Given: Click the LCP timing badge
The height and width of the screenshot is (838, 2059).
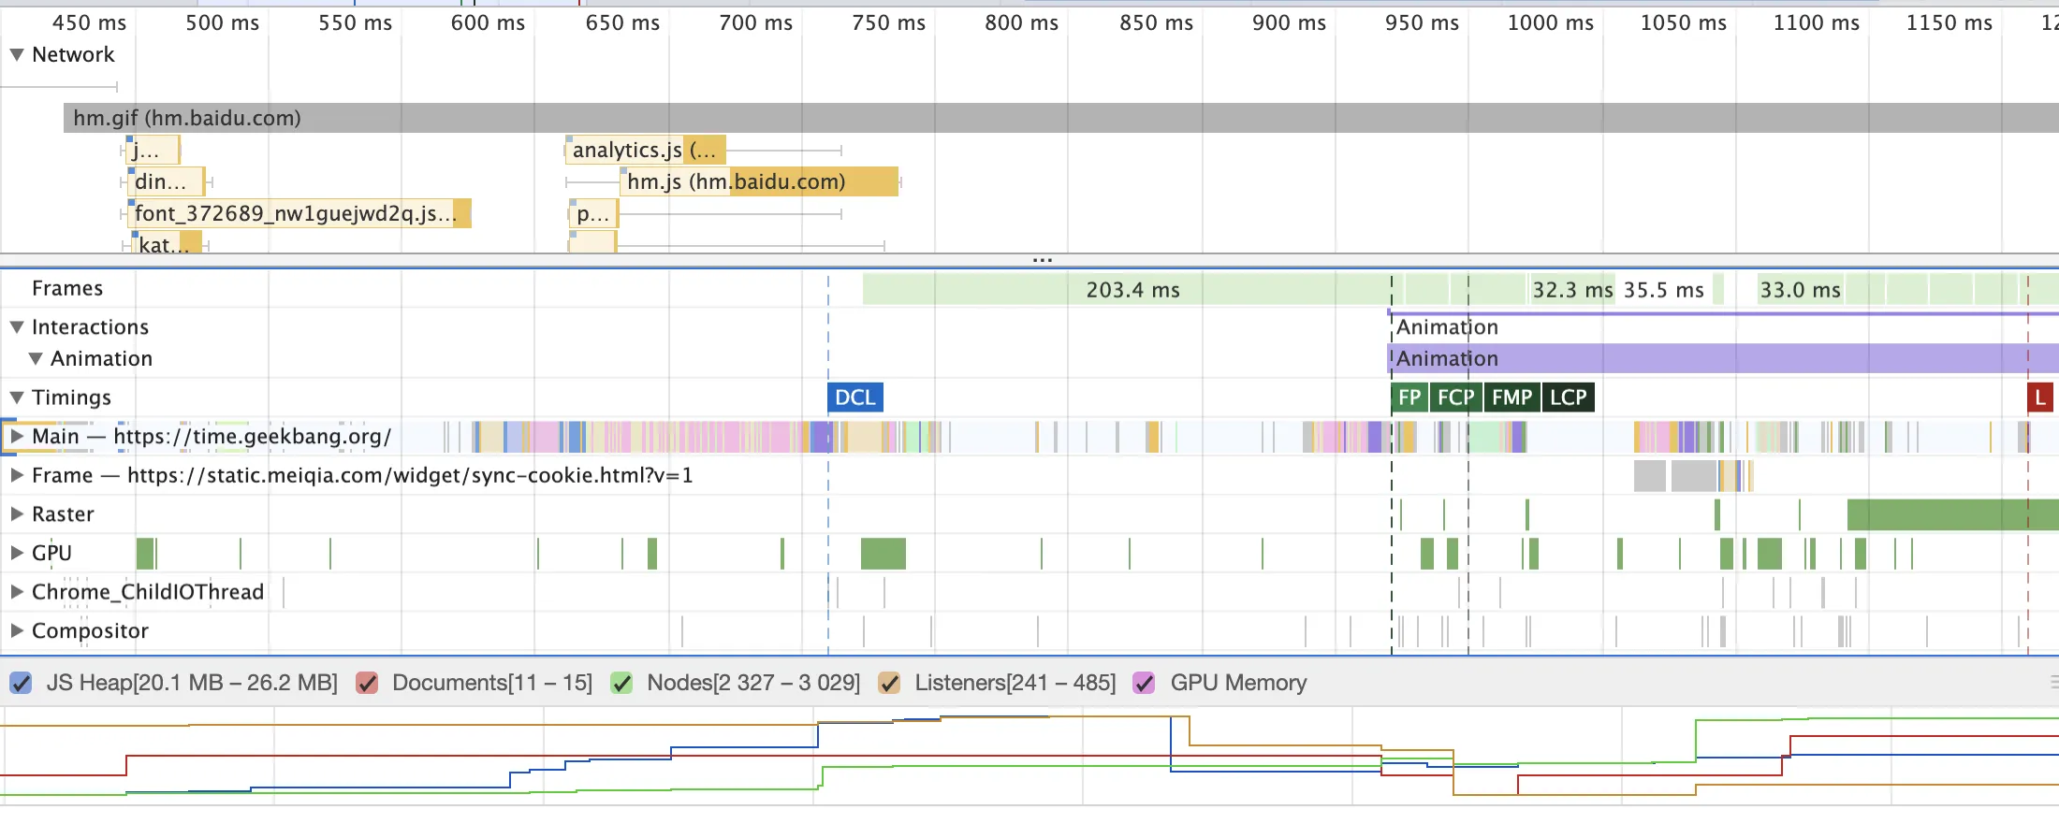Looking at the screenshot, I should pos(1568,397).
